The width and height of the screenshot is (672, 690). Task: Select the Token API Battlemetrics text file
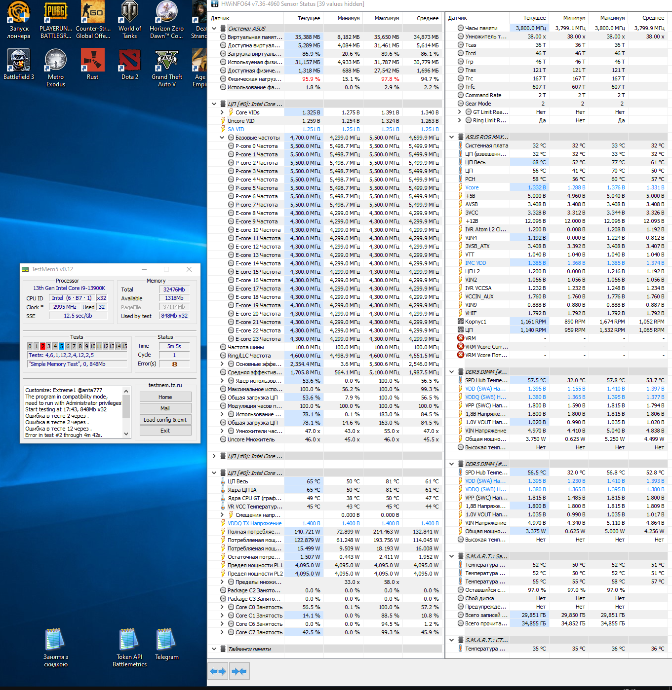[130, 648]
